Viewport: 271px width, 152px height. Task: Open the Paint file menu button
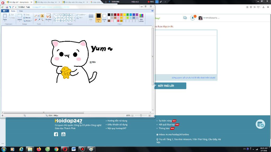[5, 11]
